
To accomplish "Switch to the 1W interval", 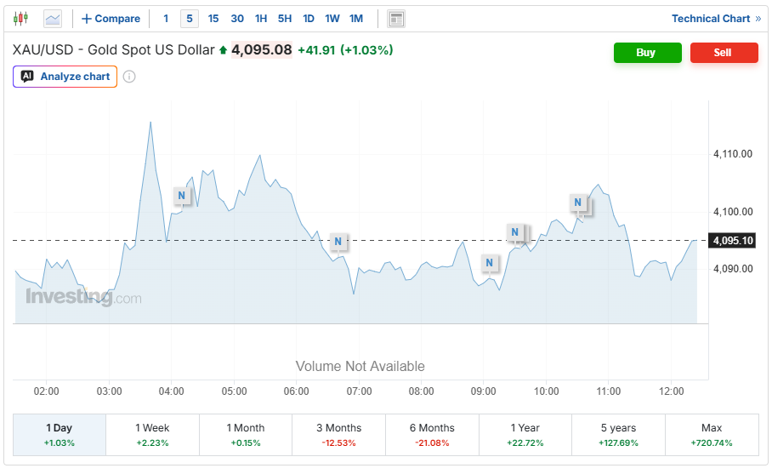I will [332, 19].
